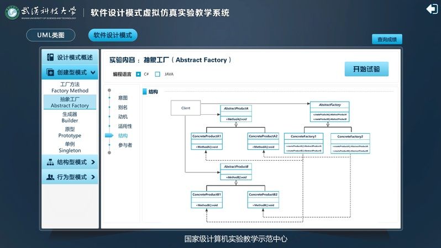The width and height of the screenshot is (441, 248).
Task: Collapse the 创建型模式 section chevron
Action: tap(93, 72)
